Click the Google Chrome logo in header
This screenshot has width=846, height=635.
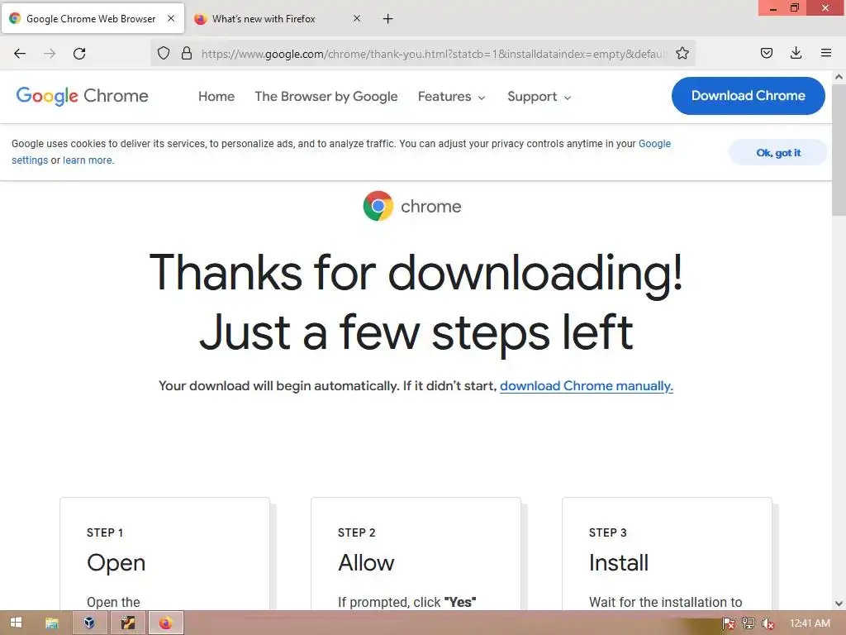[x=82, y=96]
